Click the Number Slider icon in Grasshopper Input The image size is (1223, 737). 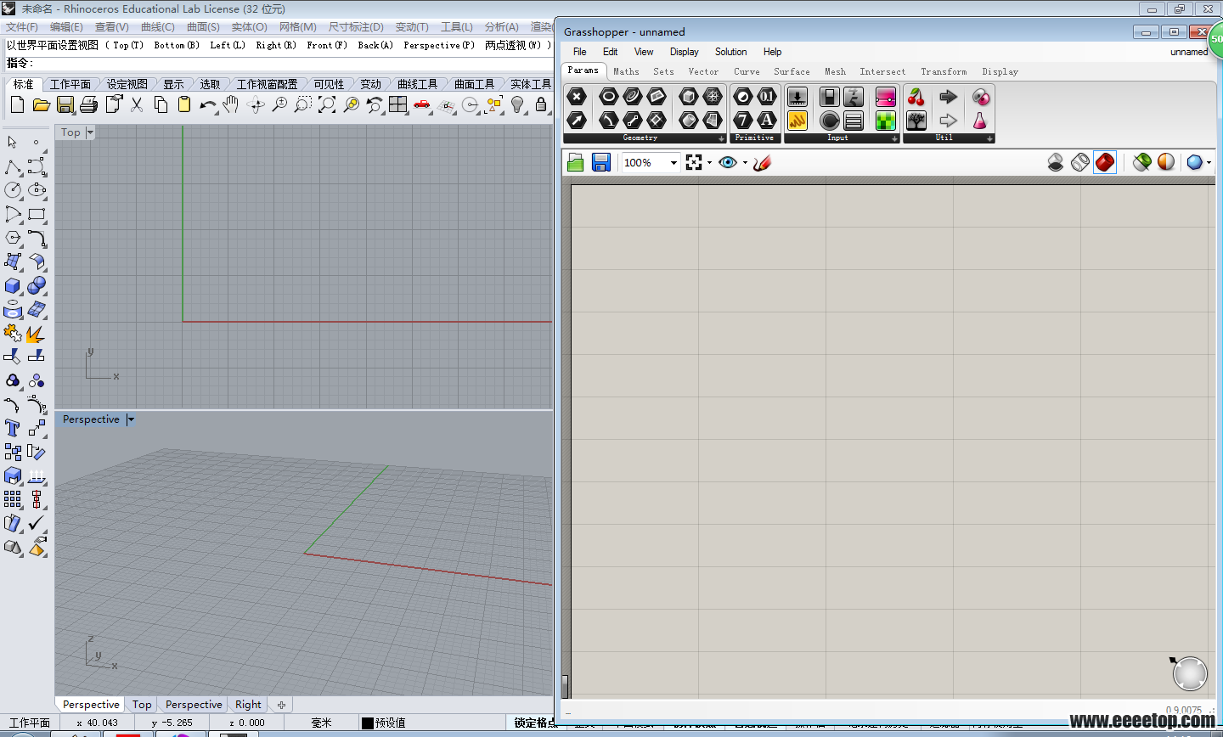click(797, 96)
